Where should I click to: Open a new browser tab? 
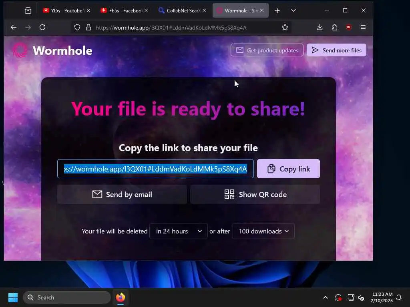277,10
